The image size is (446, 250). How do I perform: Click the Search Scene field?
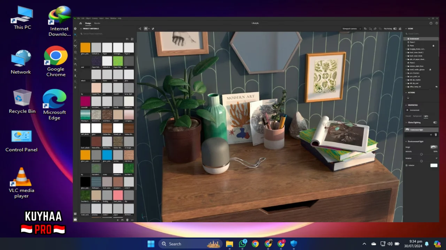pos(421,34)
